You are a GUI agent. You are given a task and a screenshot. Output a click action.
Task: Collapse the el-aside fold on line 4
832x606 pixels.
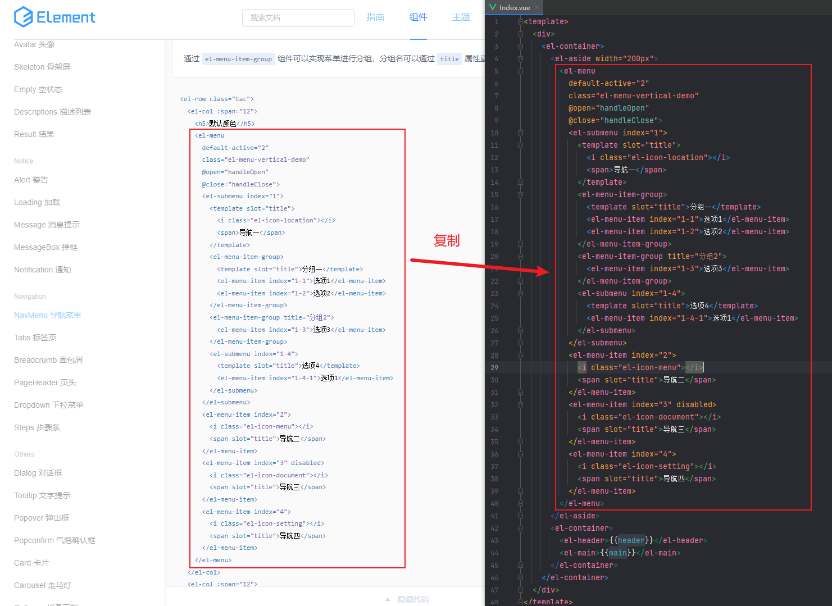click(x=520, y=58)
